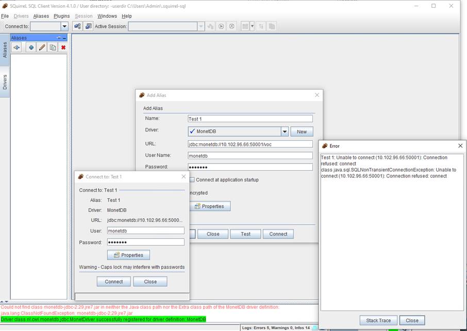
Task: Open Properties in Connect to dialog
Action: point(128,255)
